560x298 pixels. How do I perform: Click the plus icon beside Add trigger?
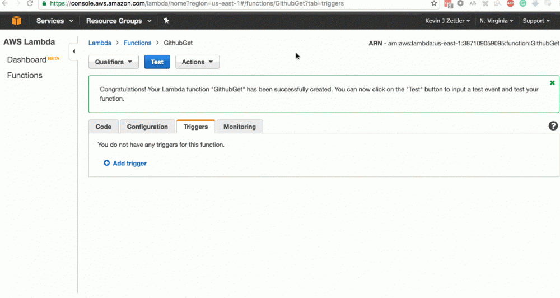[106, 163]
